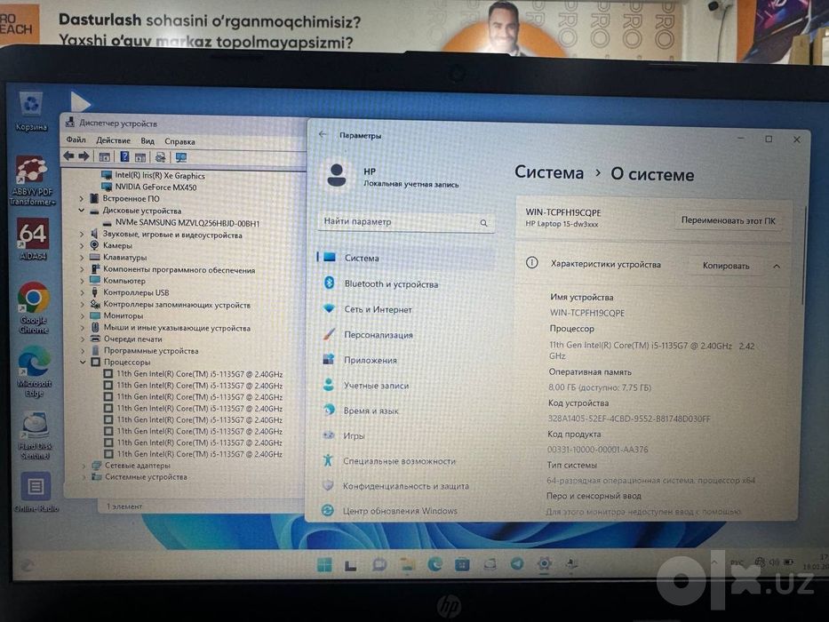The height and width of the screenshot is (622, 829).
Task: Expand Сетевые адаптеры tree node
Action: point(84,466)
